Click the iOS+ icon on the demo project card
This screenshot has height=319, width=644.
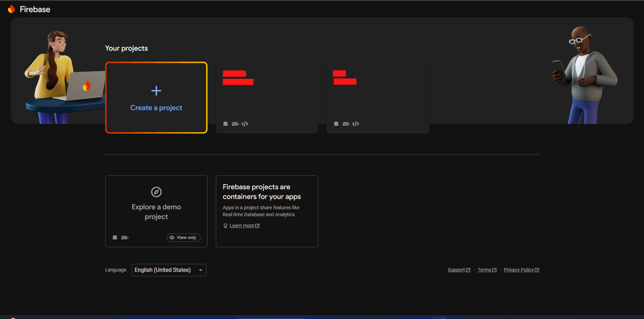point(125,238)
